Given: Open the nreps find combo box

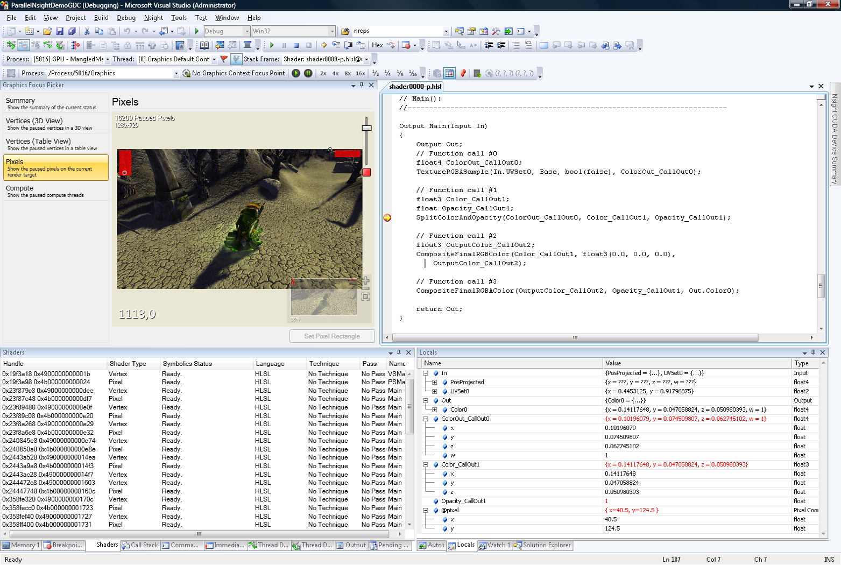Looking at the screenshot, I should (x=446, y=31).
